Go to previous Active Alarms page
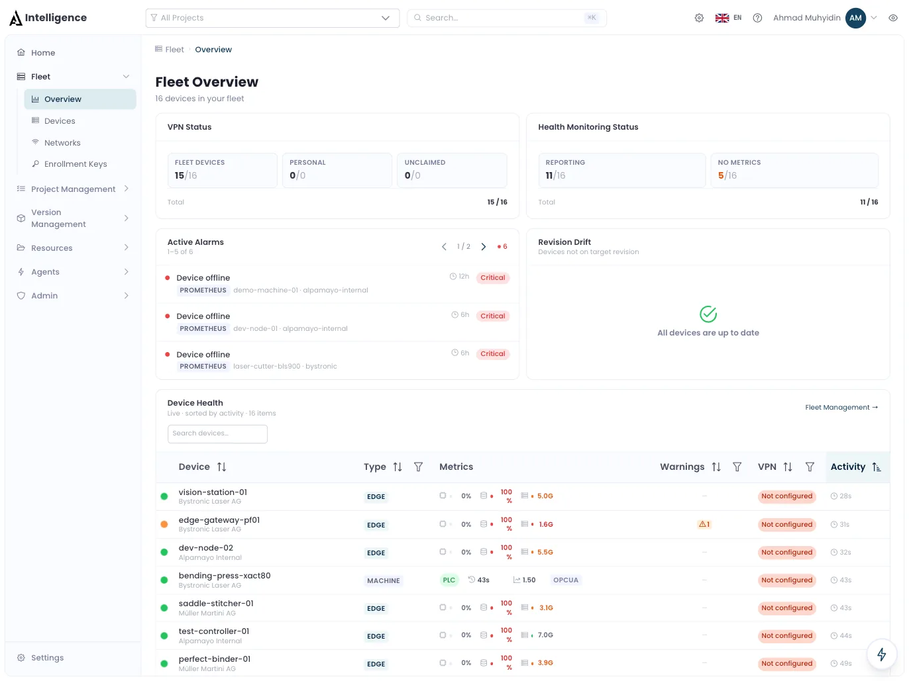 [x=444, y=247]
